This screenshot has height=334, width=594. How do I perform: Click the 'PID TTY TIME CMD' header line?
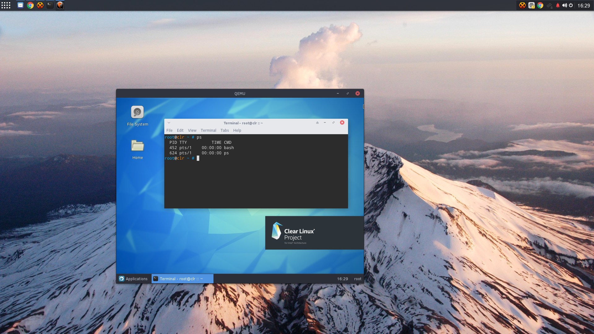(x=200, y=143)
